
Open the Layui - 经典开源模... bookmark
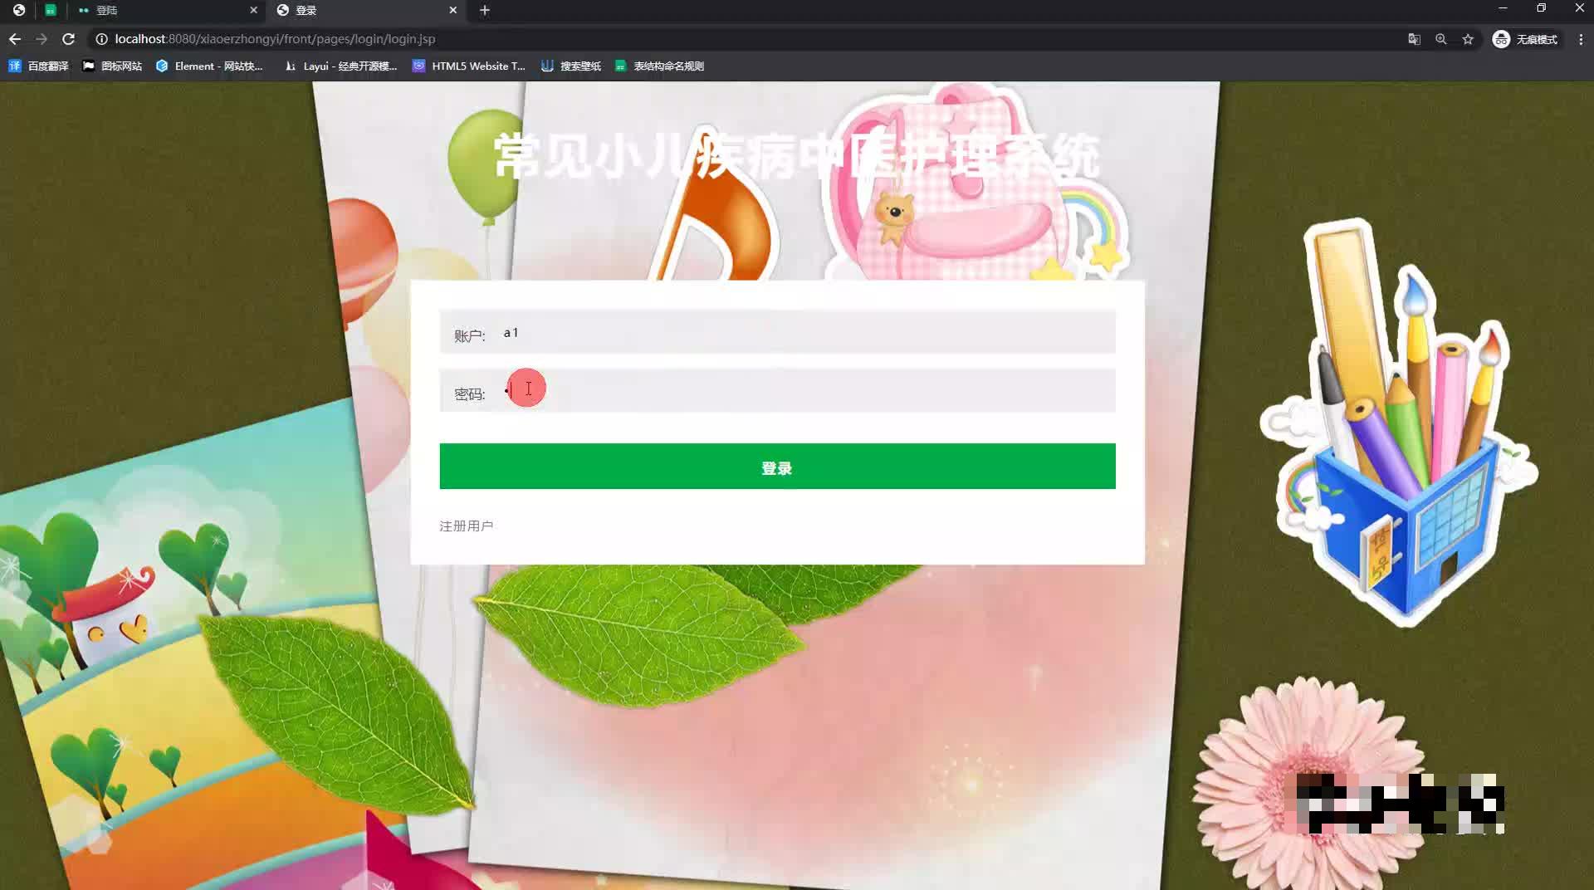coord(340,66)
